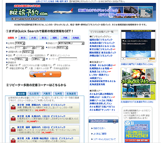Check the 1泊ずつホテルが選べる周遊プラン checkbox

click(20, 65)
